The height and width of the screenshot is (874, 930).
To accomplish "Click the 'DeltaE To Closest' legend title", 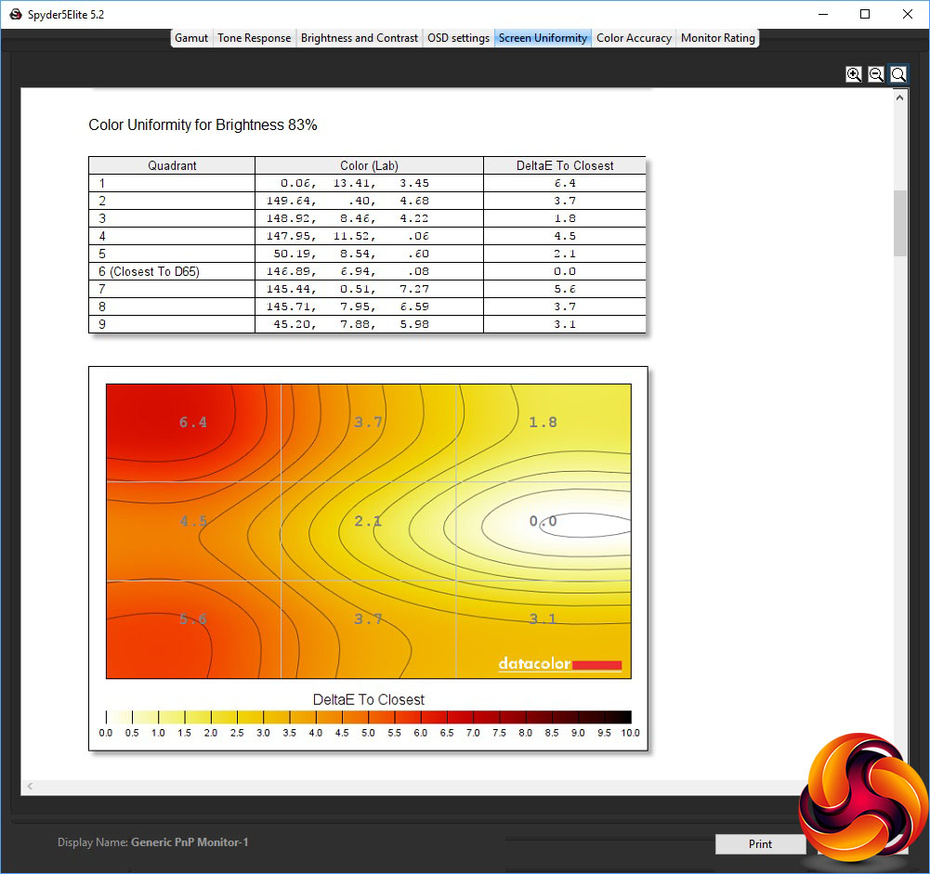I will pyautogui.click(x=368, y=699).
